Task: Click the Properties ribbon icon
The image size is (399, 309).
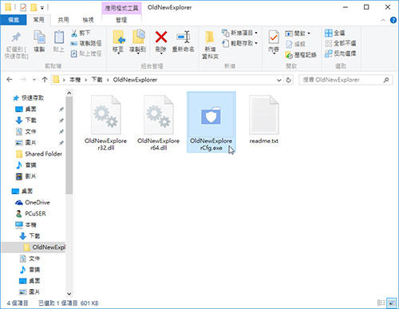Action: [x=274, y=42]
